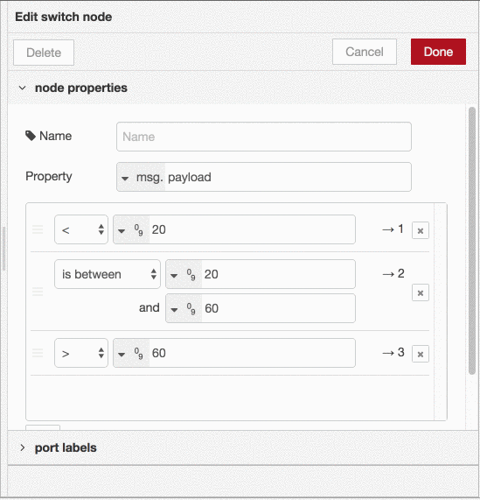Viewport: 480px width, 500px height.
Task: Click the drag handle of the '> 60' rule
Action: [x=38, y=353]
